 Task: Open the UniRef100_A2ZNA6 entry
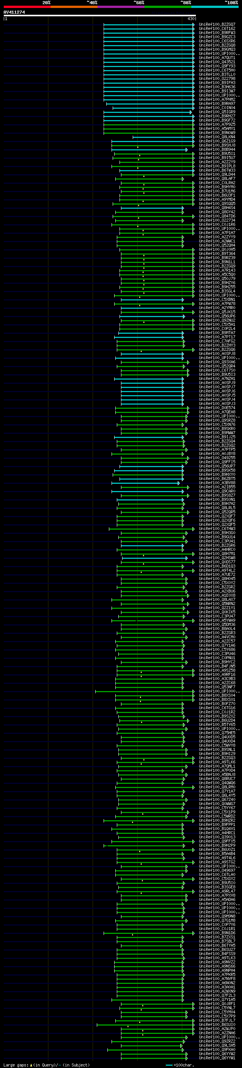click(x=217, y=1033)
